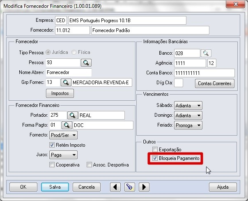Go to previous record arrow

[x=115, y=187]
